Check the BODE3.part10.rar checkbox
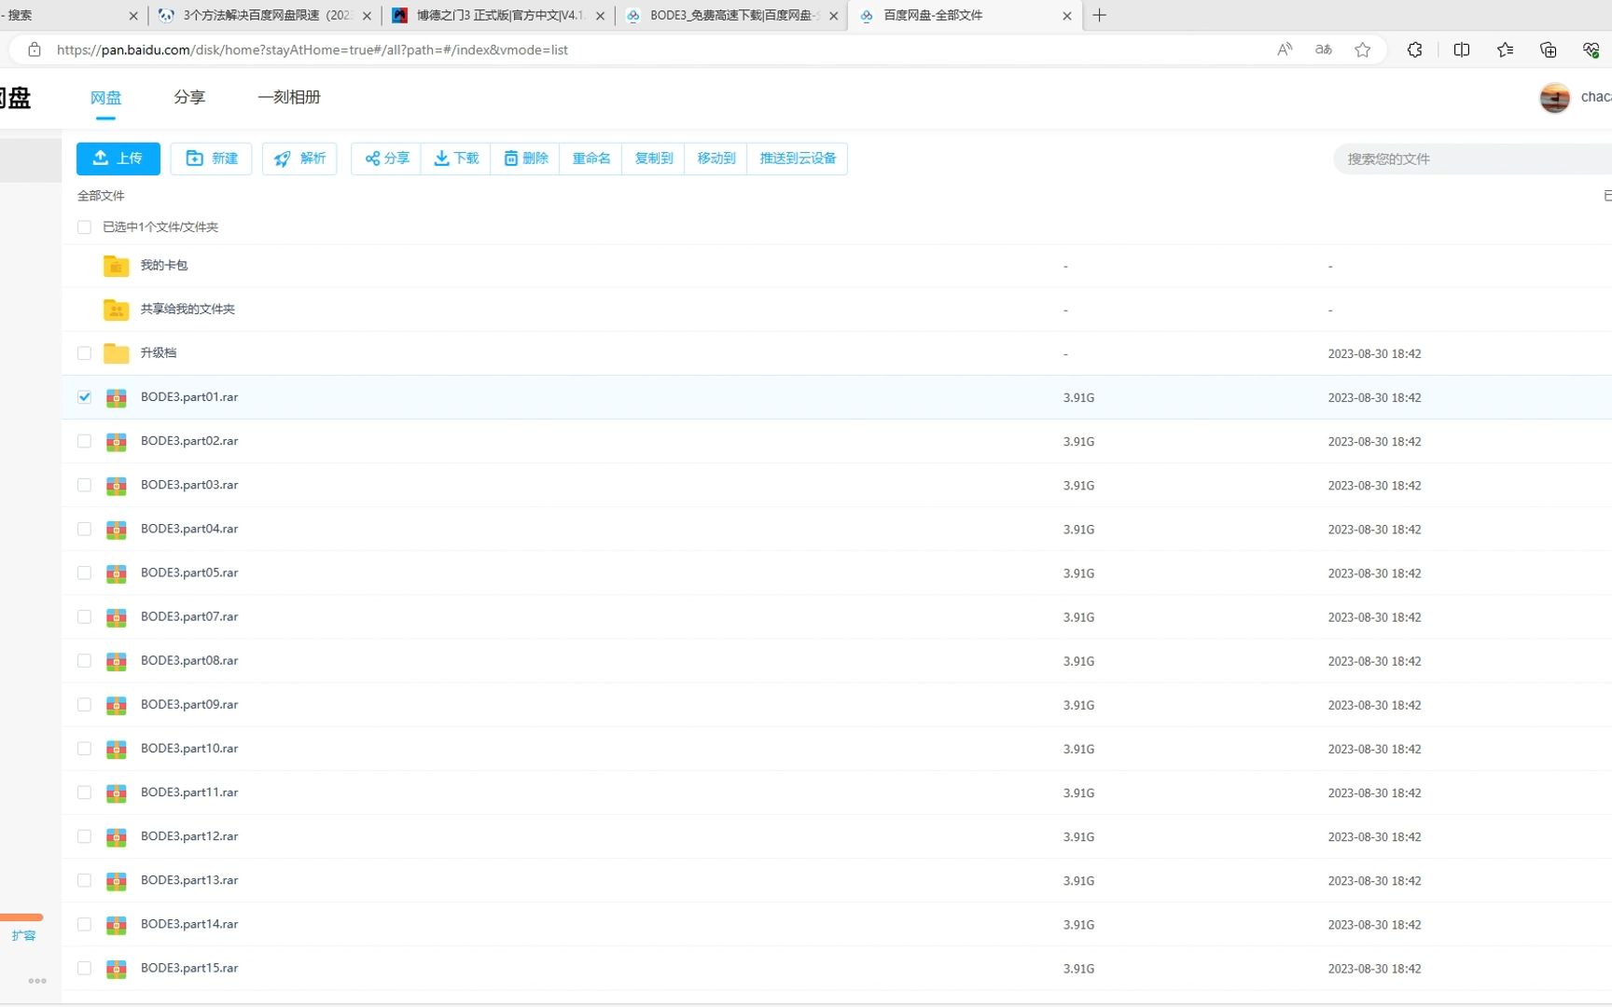This screenshot has height=1007, width=1612. 84,749
